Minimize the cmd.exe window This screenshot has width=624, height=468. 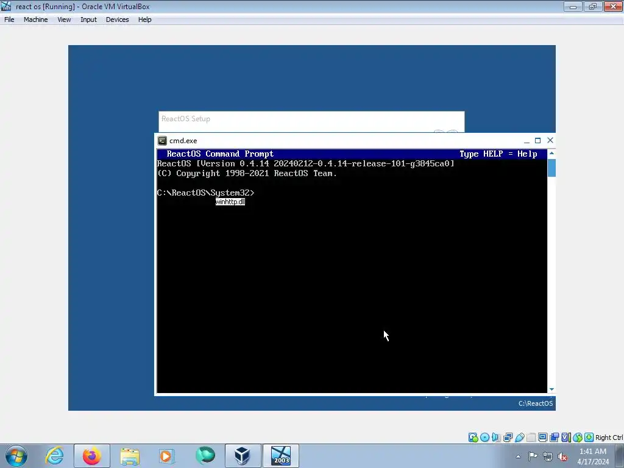(x=526, y=141)
